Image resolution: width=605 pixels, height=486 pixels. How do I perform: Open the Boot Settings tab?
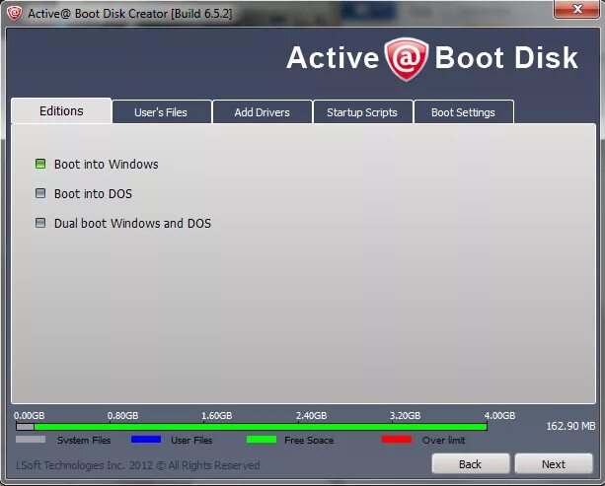(x=463, y=112)
